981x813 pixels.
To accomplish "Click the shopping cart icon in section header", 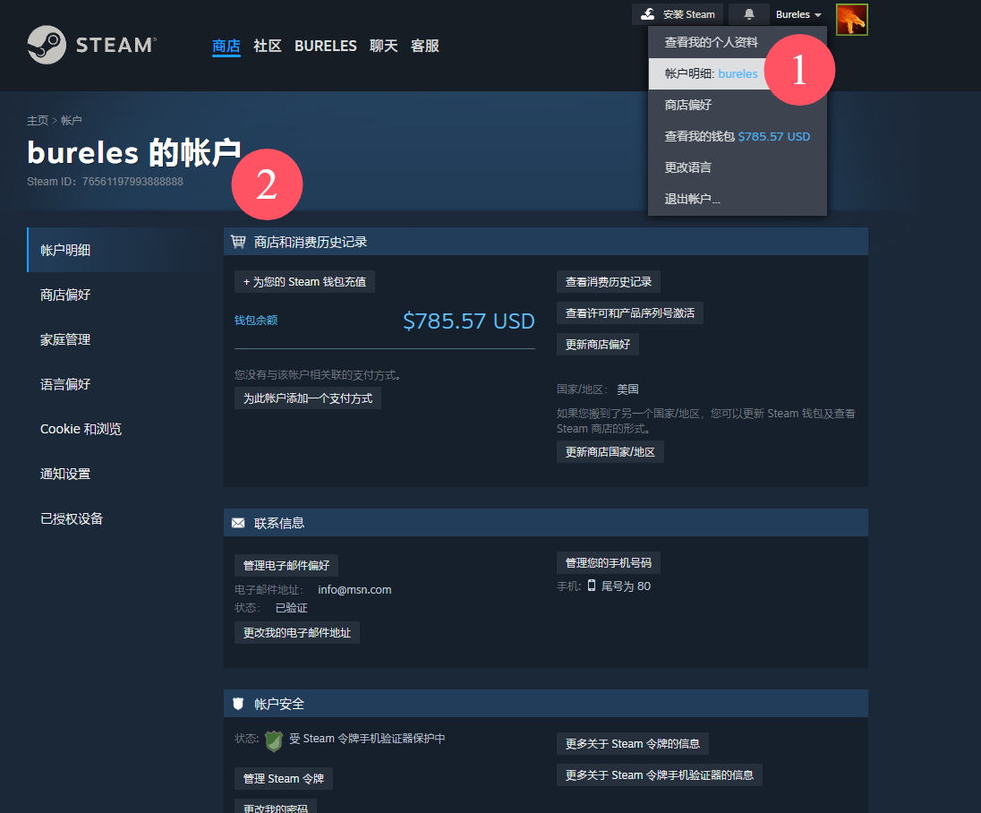I will coord(238,242).
